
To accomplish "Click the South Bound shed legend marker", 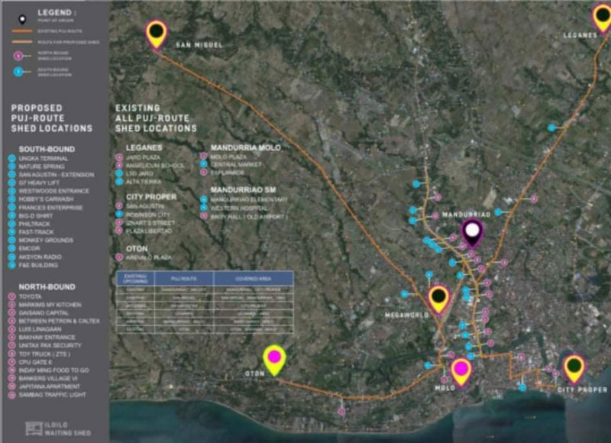I will (x=16, y=72).
